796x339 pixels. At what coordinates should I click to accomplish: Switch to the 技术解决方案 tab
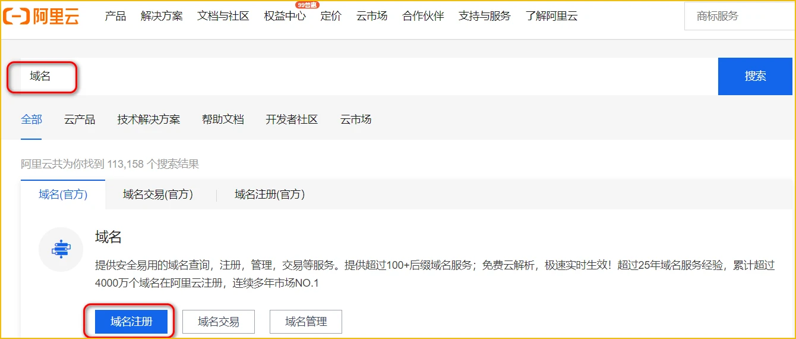tap(149, 120)
